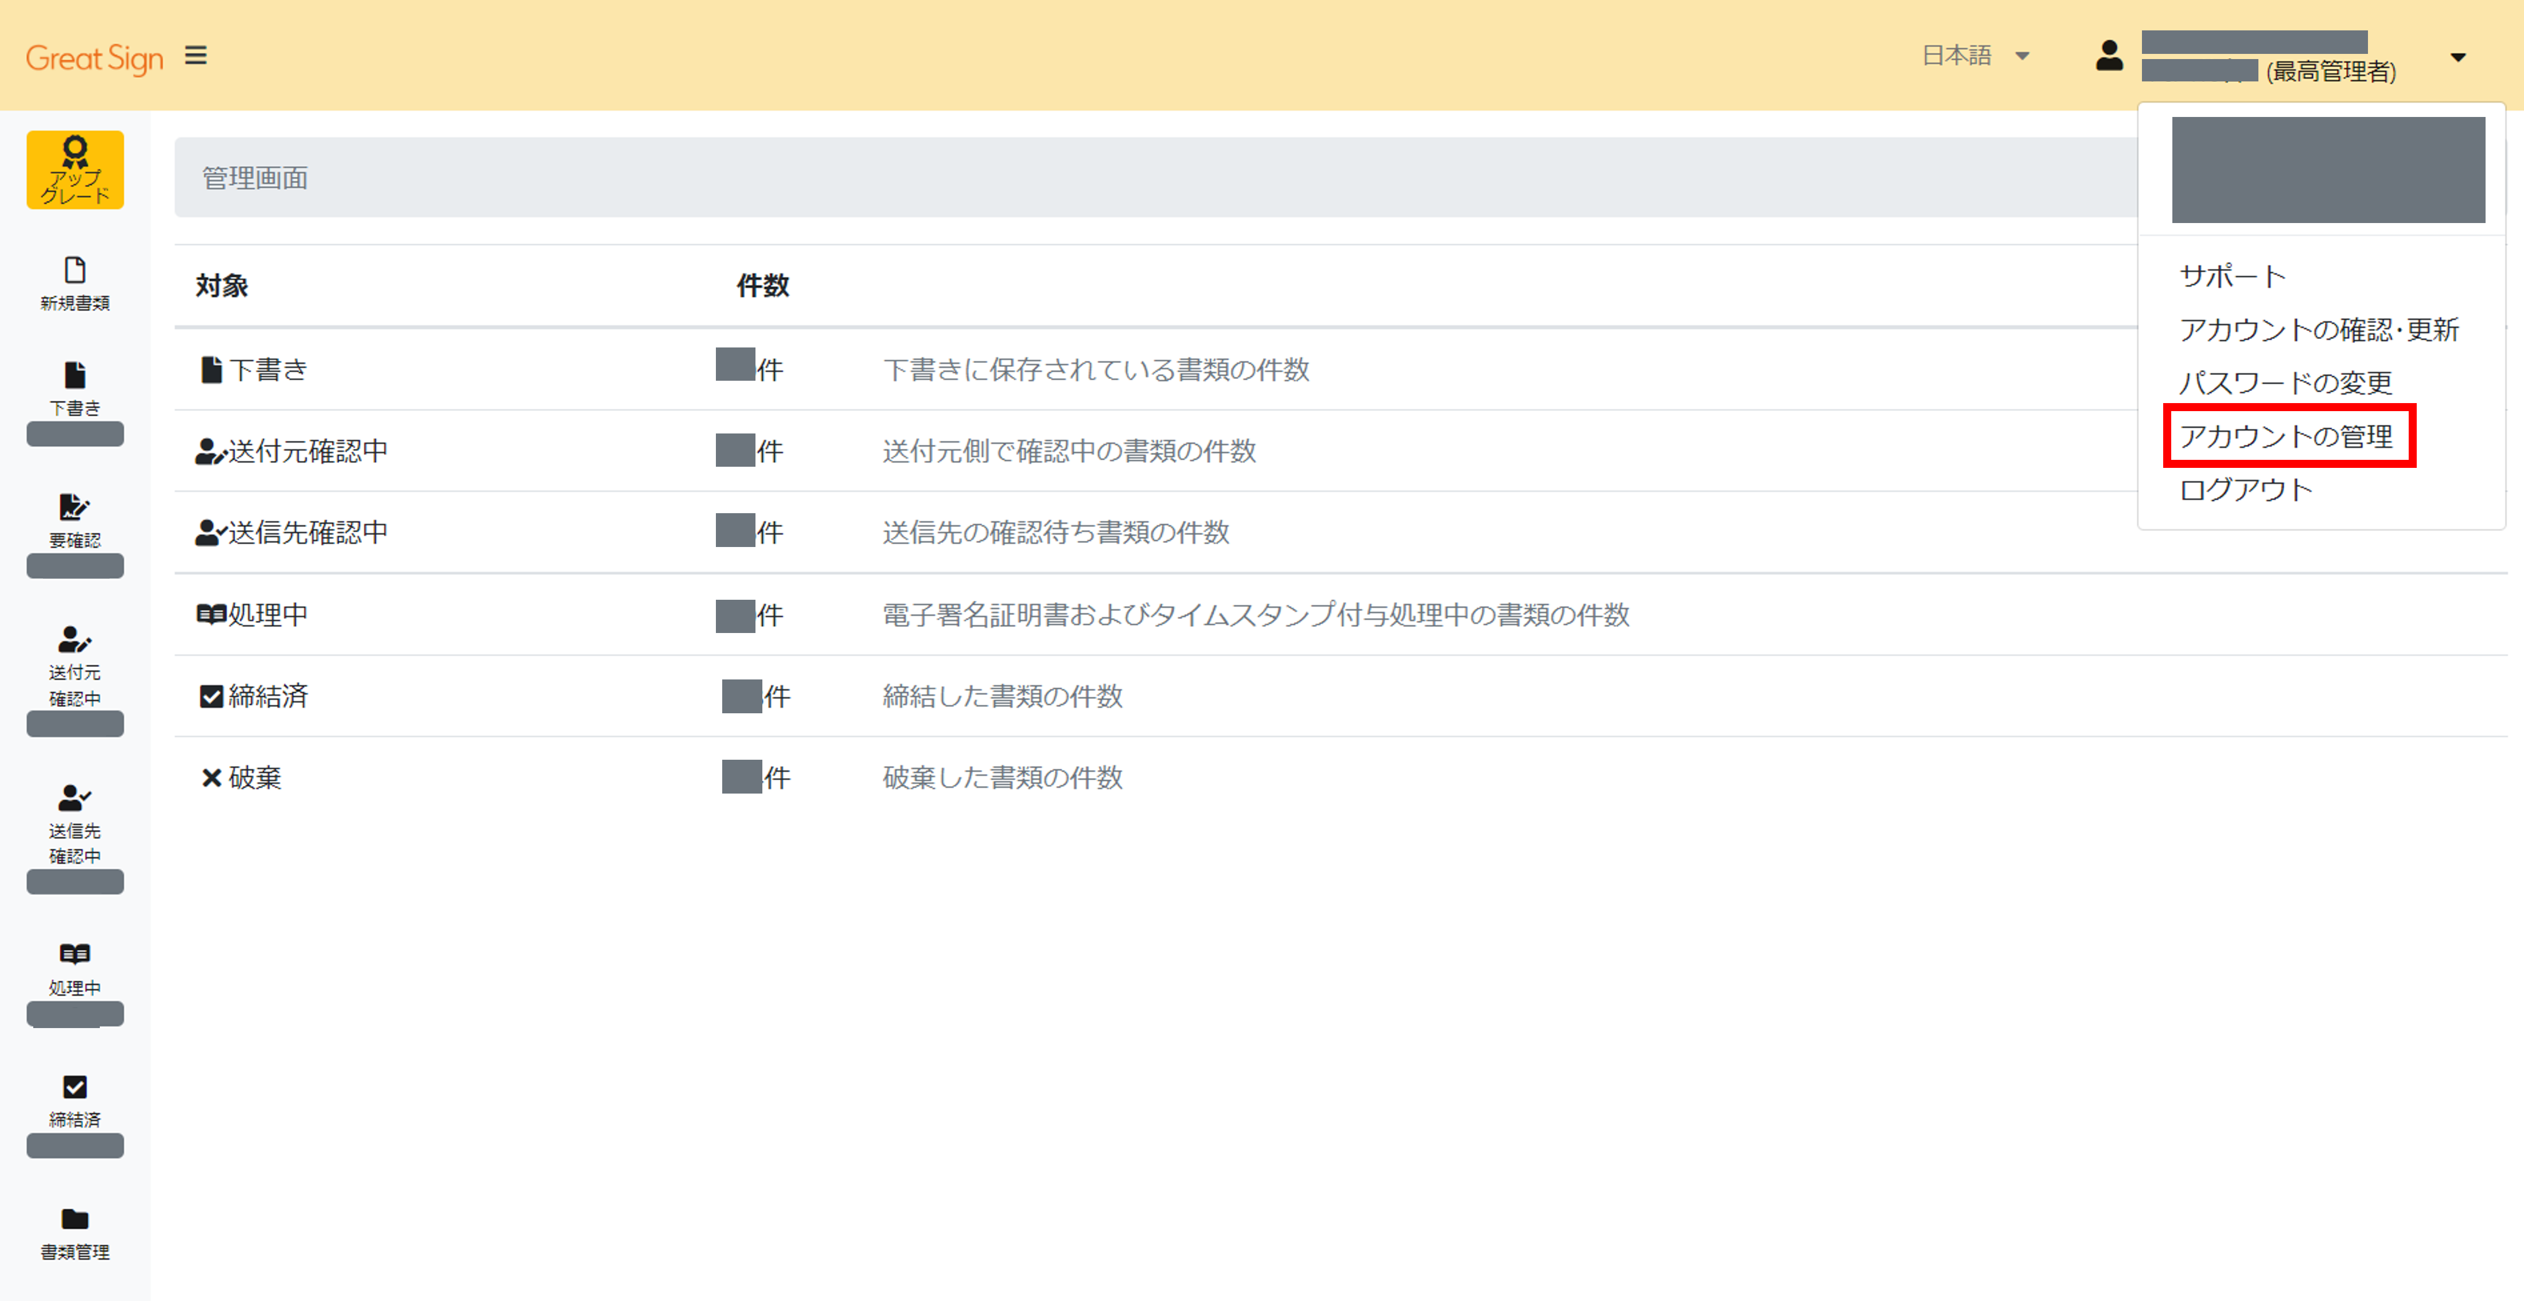2524x1301 pixels.
Task: Click the アップグレード button
Action: [x=75, y=170]
